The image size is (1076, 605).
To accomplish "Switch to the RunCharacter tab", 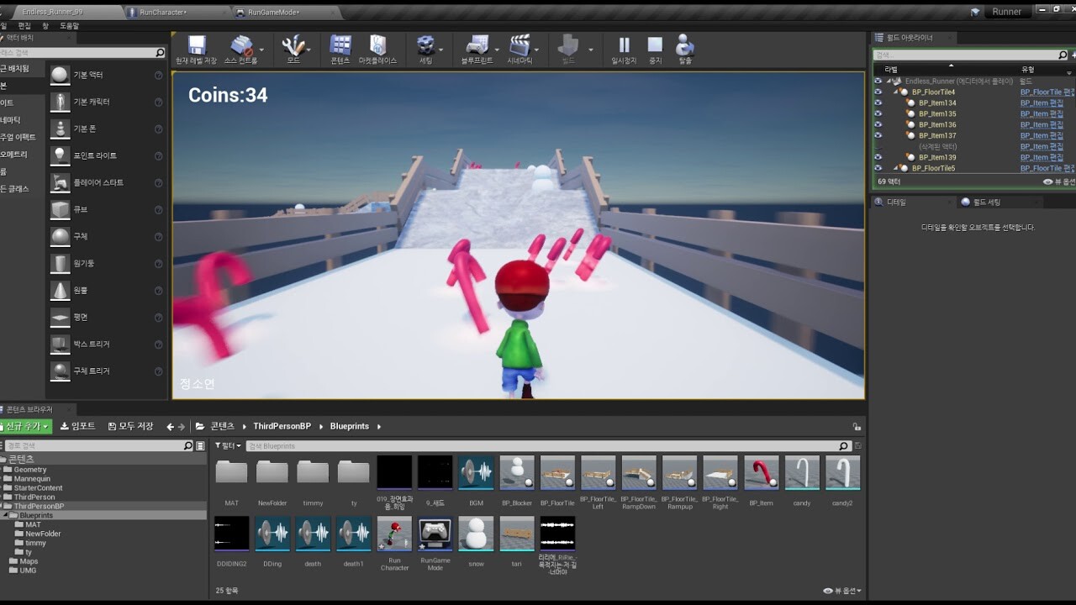I will click(x=163, y=13).
